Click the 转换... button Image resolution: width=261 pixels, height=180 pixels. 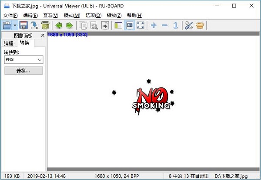tap(23, 71)
